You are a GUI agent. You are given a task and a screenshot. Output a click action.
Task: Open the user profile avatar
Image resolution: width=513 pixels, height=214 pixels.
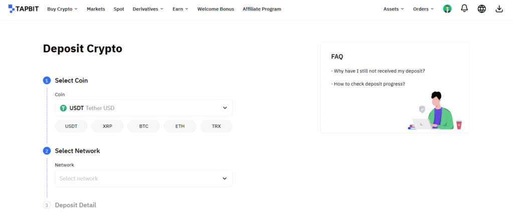click(447, 9)
